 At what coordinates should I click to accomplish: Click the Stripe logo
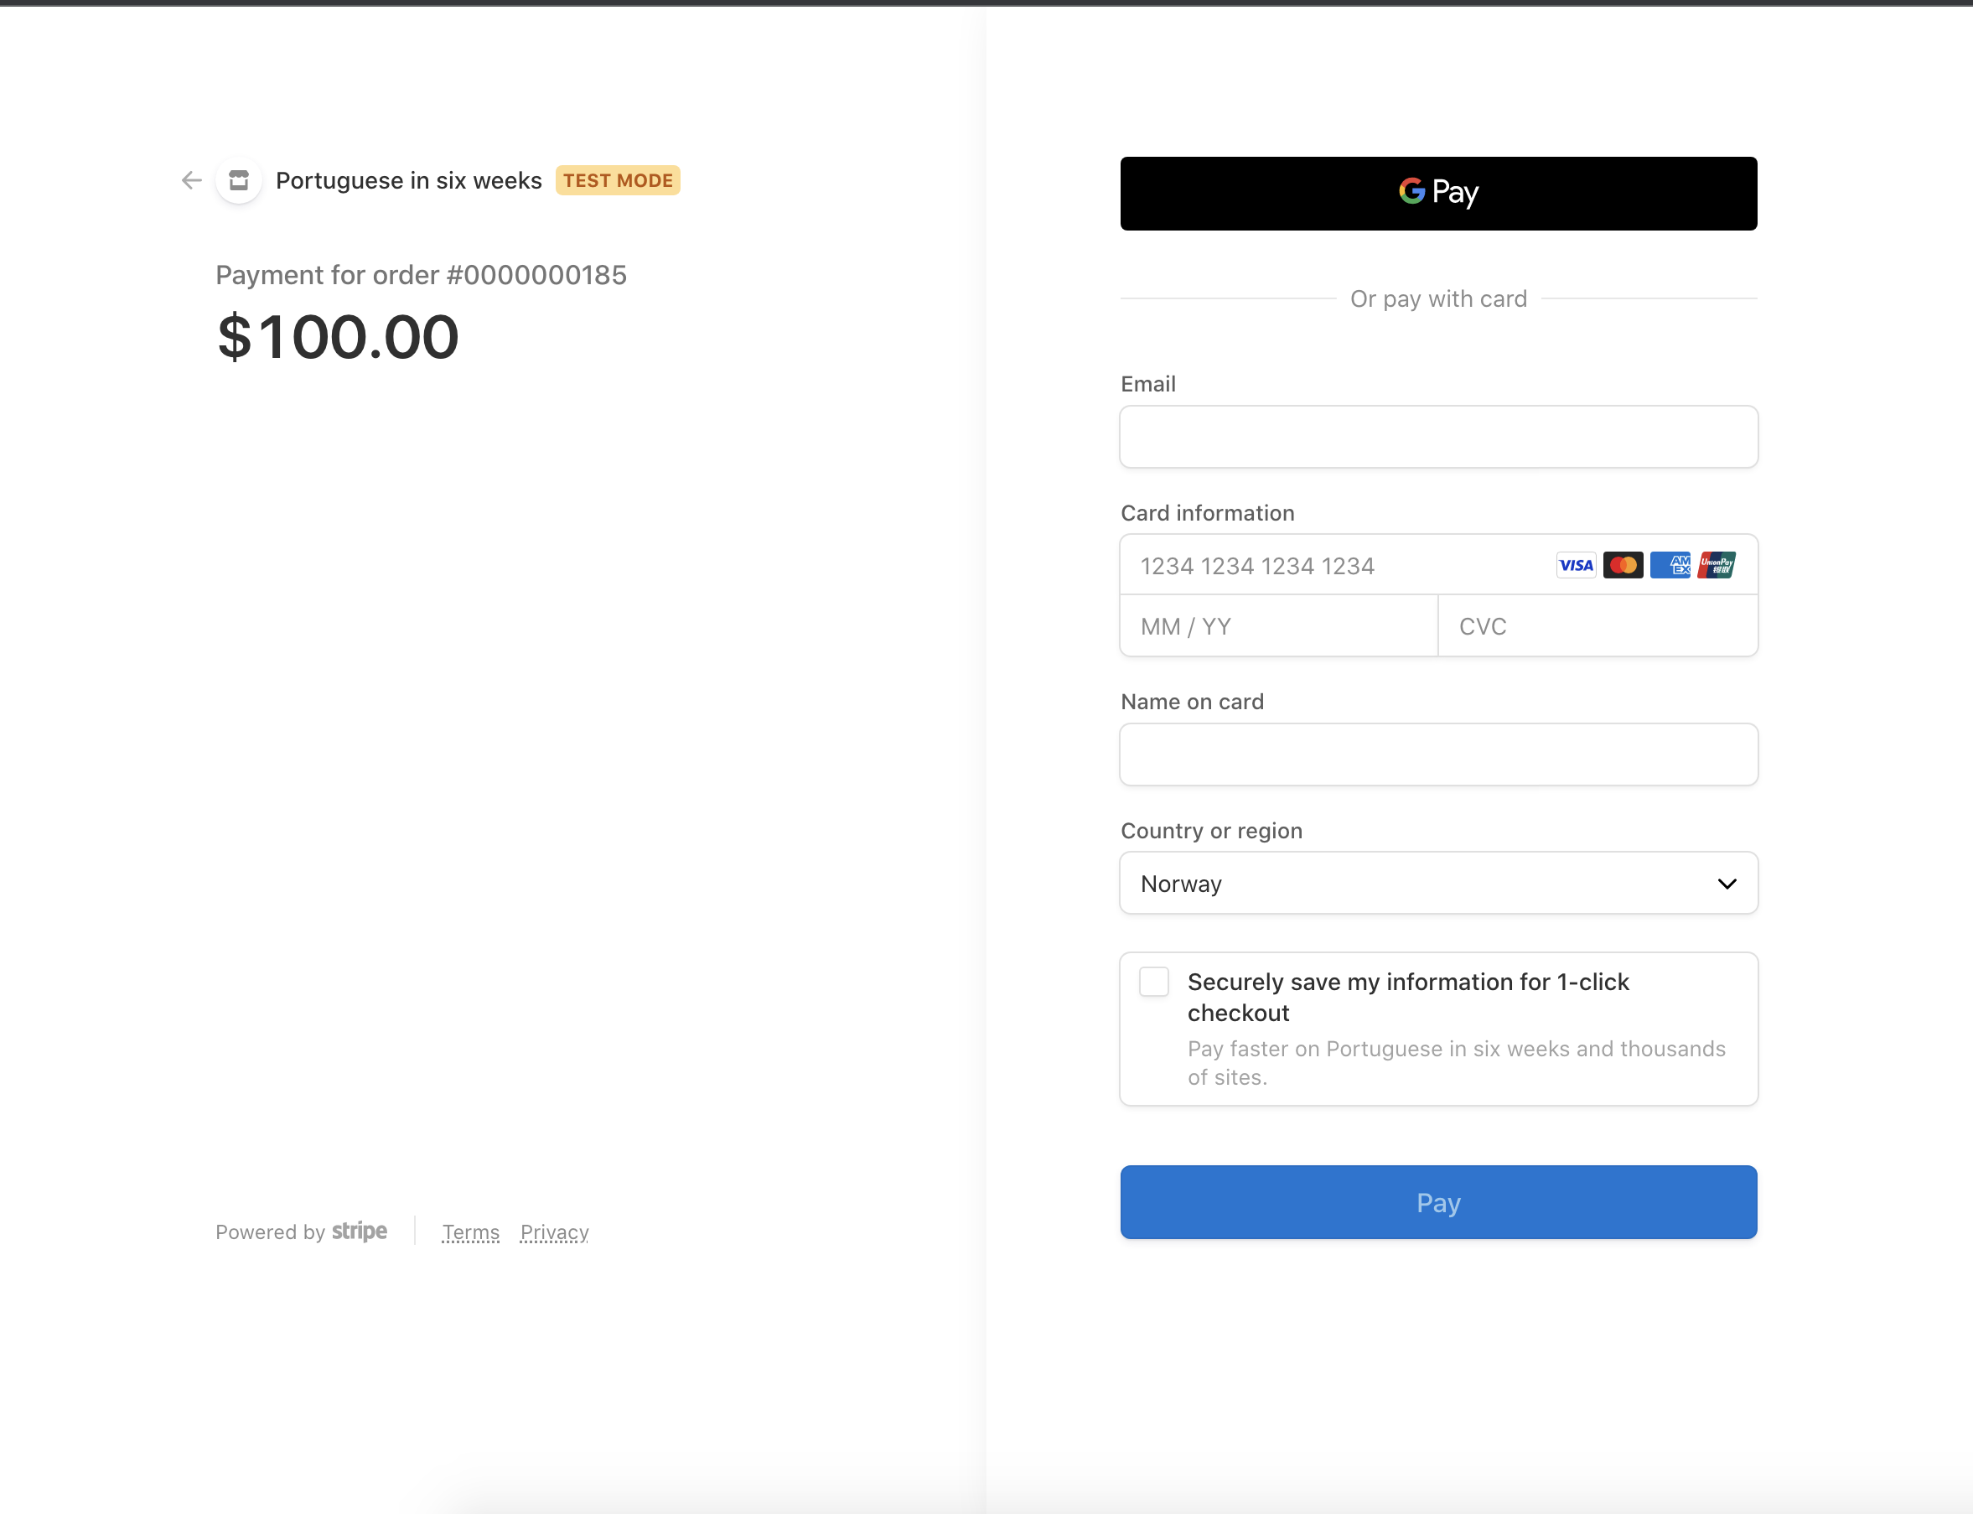tap(360, 1231)
